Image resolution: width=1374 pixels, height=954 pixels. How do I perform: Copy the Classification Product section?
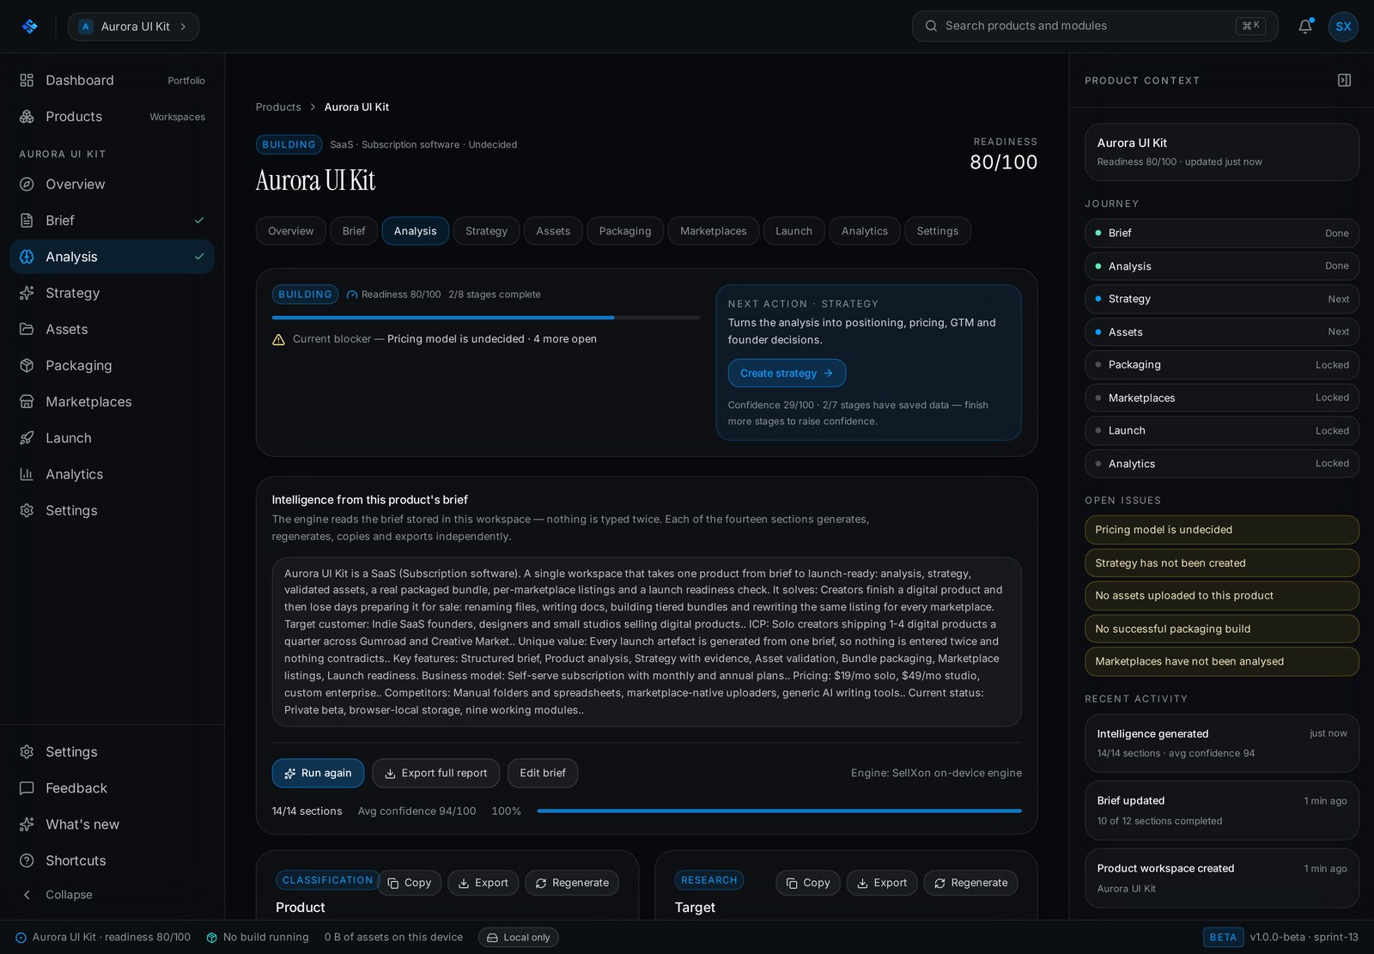click(410, 883)
